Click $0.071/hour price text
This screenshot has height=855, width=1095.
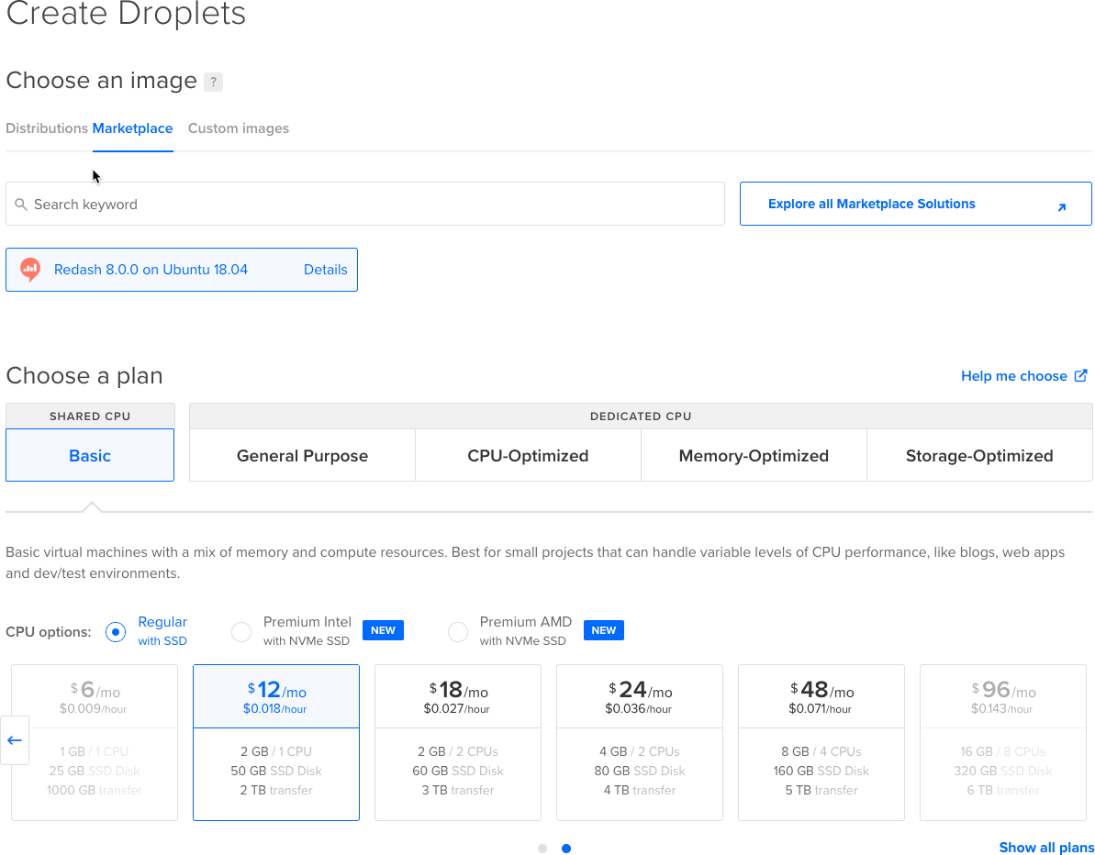click(821, 709)
